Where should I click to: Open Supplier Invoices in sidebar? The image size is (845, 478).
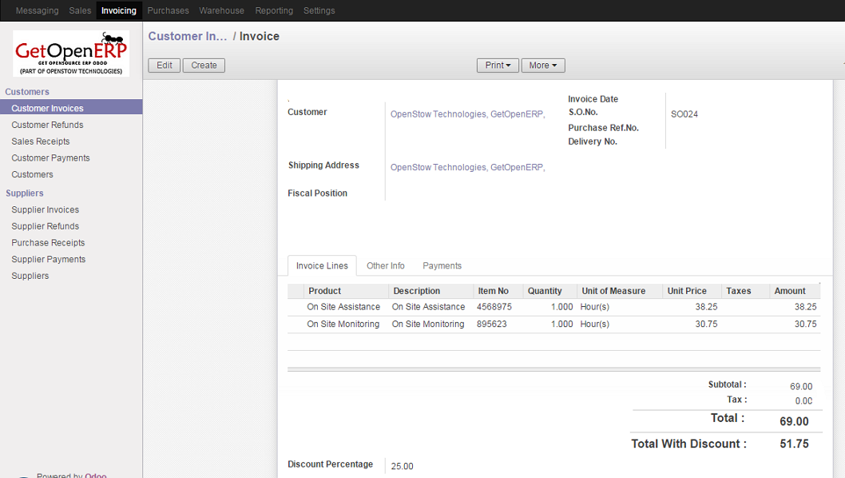click(x=45, y=209)
